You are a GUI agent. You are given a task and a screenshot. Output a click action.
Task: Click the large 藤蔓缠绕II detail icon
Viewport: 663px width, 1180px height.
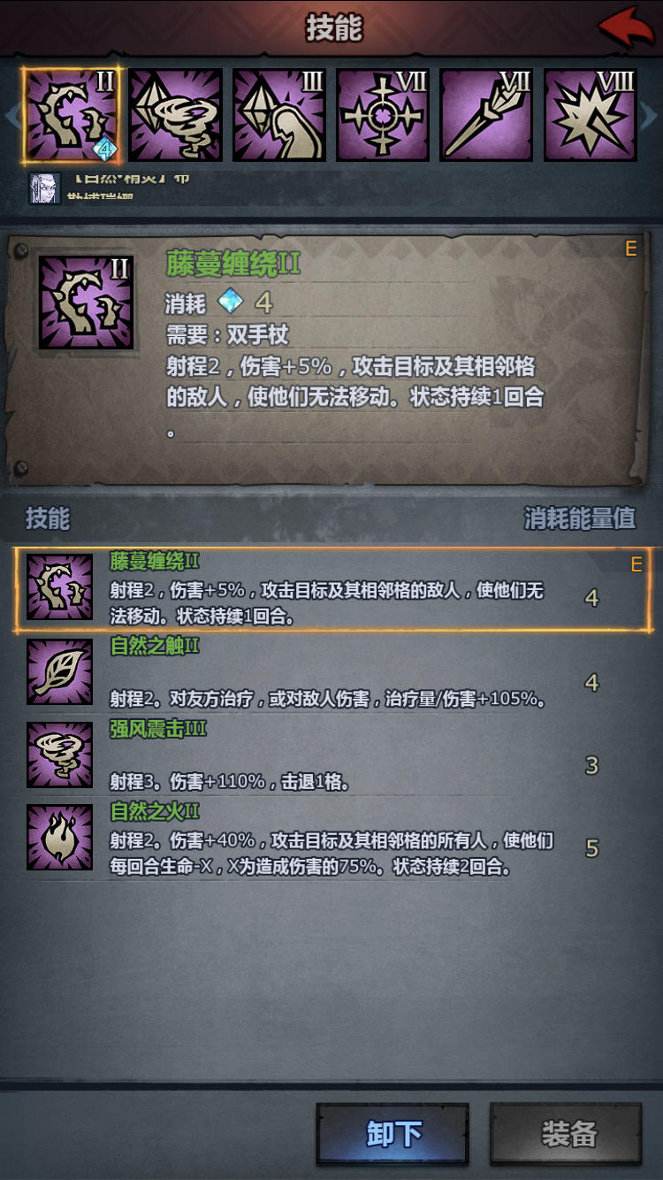[x=86, y=302]
